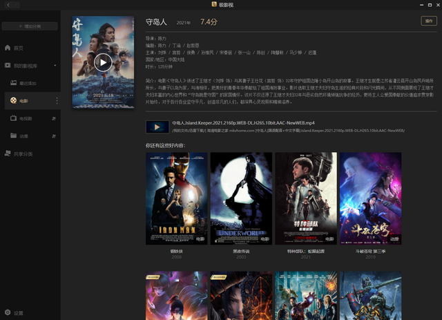442x320 pixels.
Task: Click the 极影视 app icon in title bar
Action: 214,4
